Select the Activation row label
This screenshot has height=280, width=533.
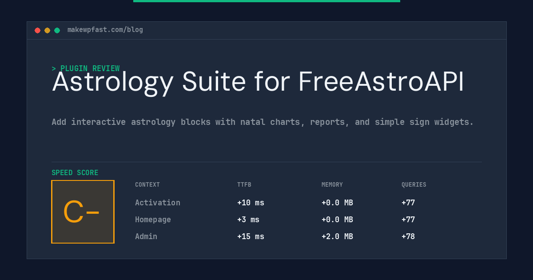click(x=158, y=203)
